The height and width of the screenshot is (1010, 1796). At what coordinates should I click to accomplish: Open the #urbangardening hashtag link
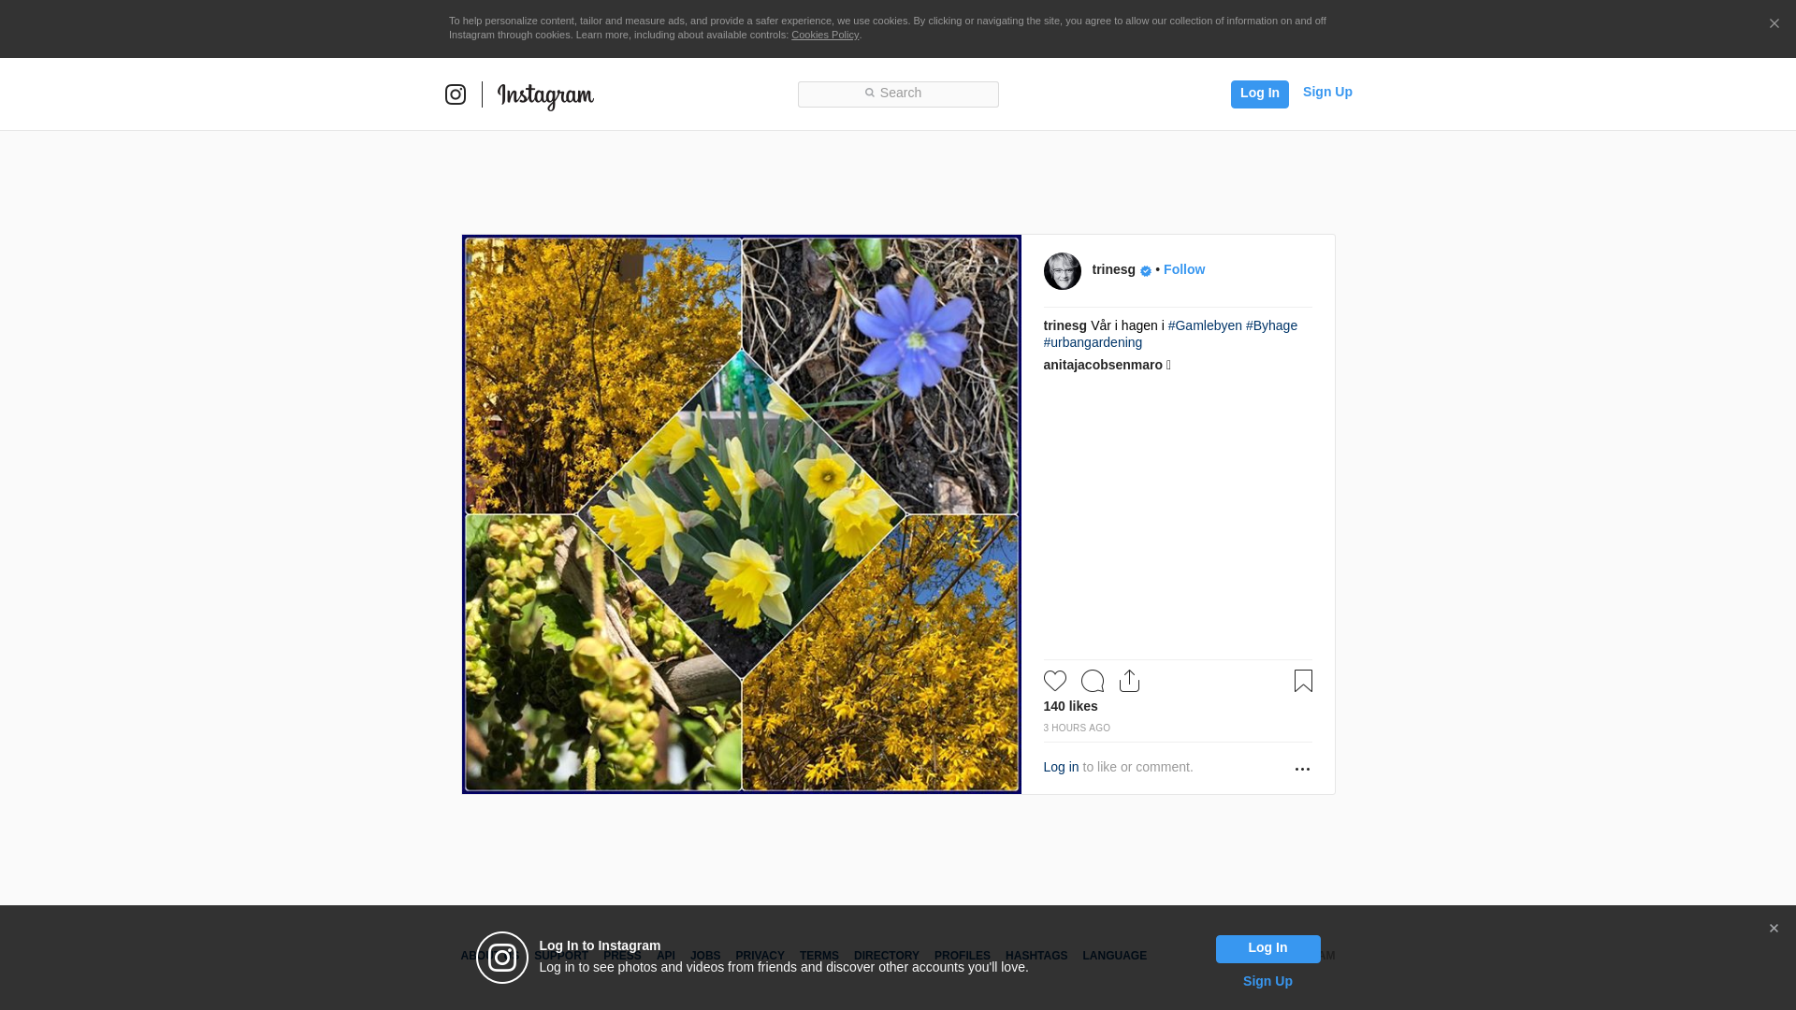point(1093,342)
